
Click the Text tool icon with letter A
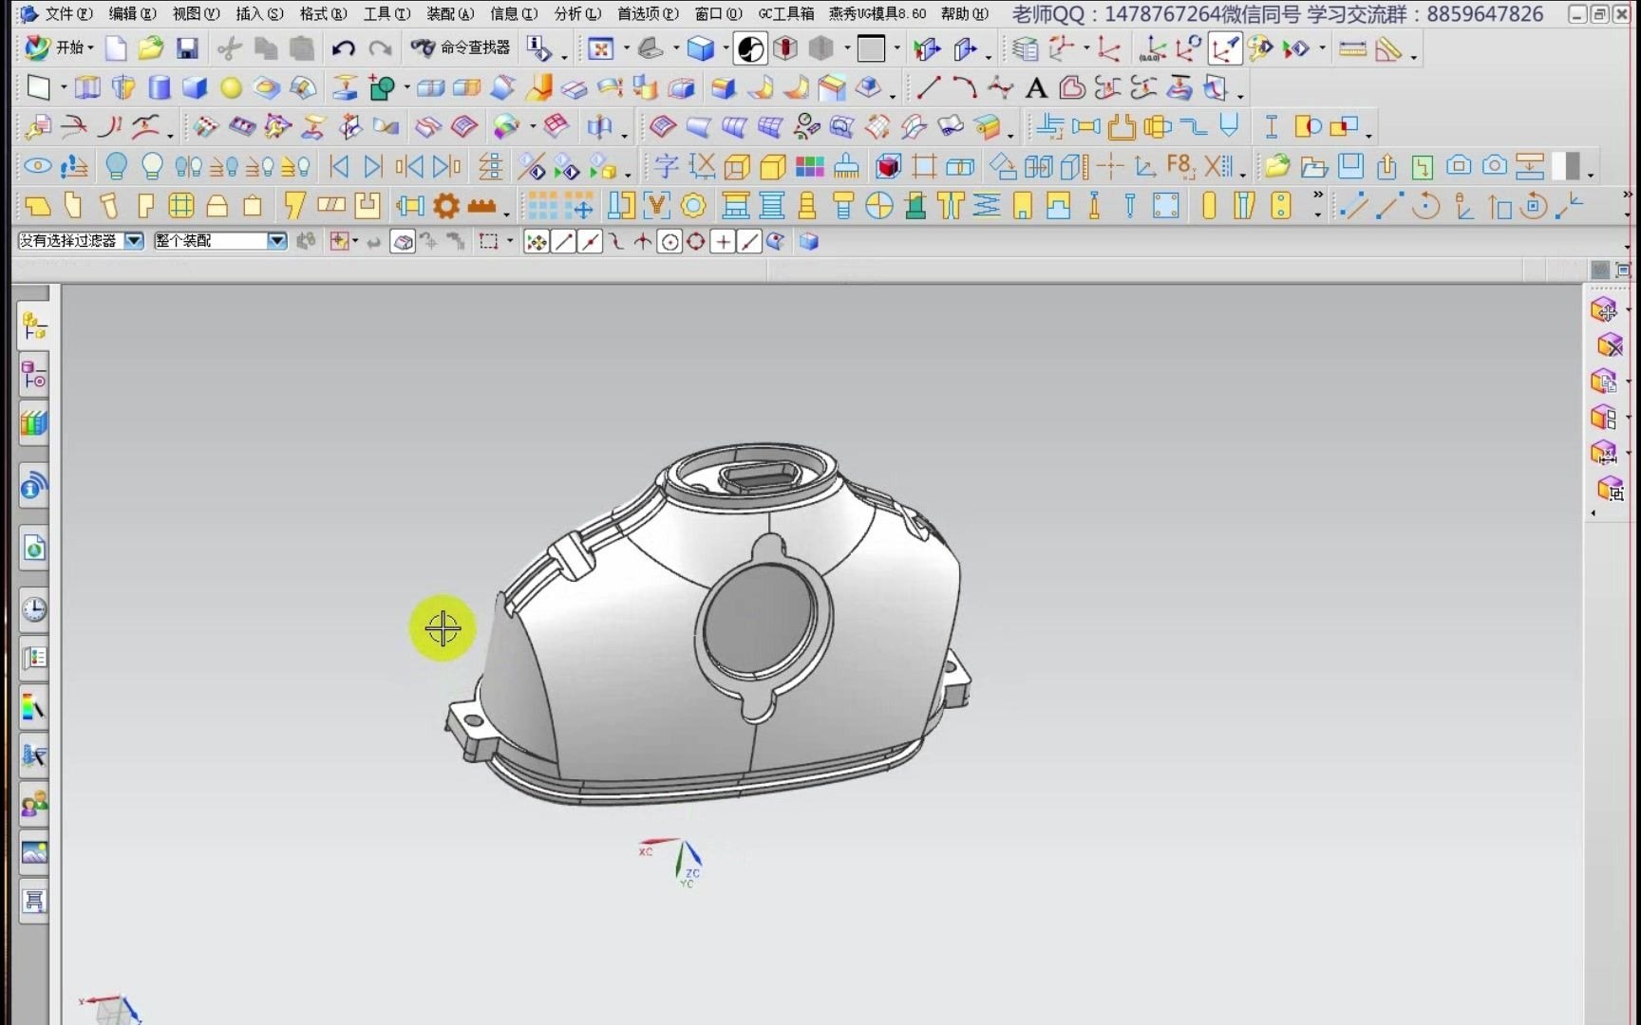coord(1036,87)
